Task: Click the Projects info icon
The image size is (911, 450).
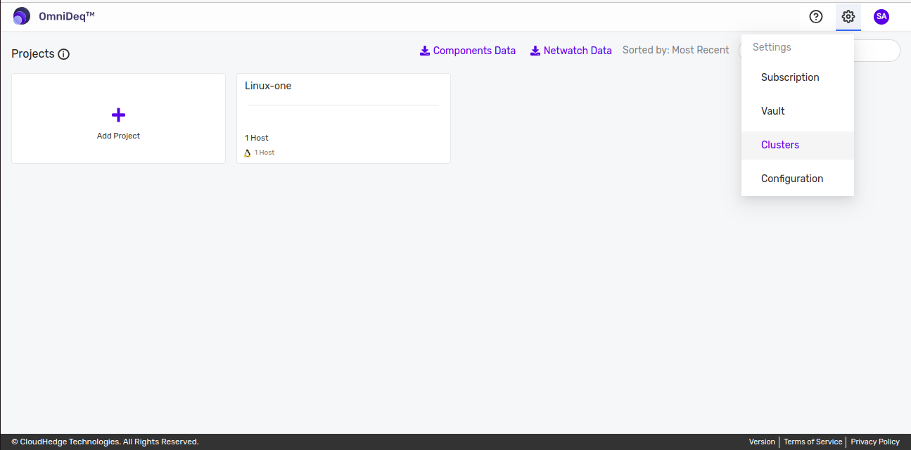Action: pos(64,54)
